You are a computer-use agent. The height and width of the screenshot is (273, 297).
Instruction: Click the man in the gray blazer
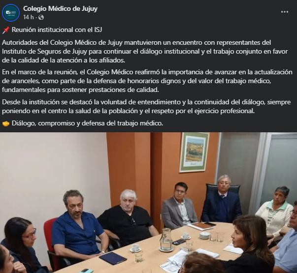click(x=179, y=205)
